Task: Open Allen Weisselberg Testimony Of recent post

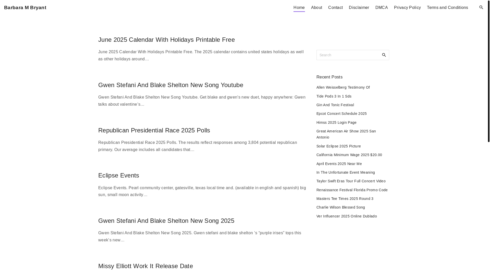Action: pos(343,87)
